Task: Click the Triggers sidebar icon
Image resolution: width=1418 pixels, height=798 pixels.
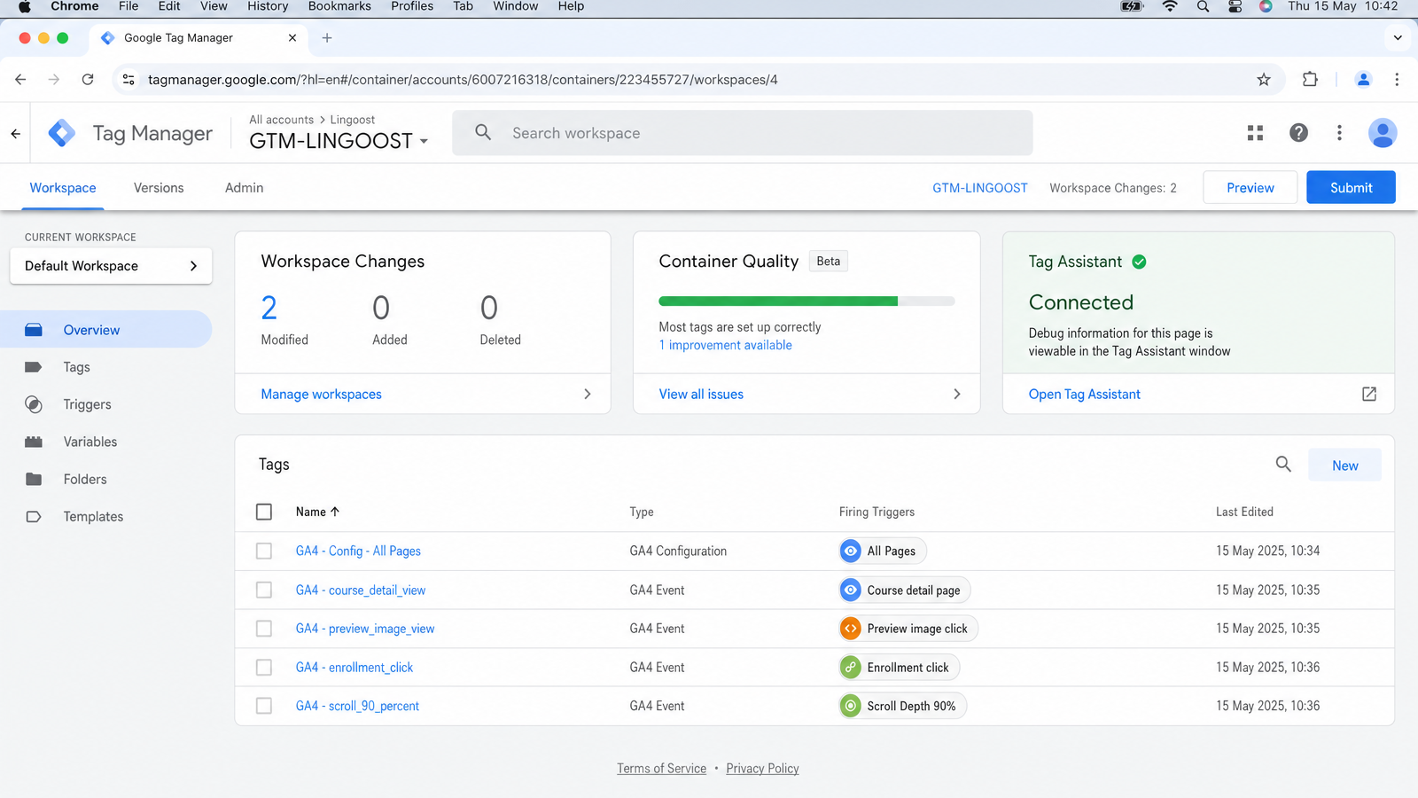Action: [34, 404]
